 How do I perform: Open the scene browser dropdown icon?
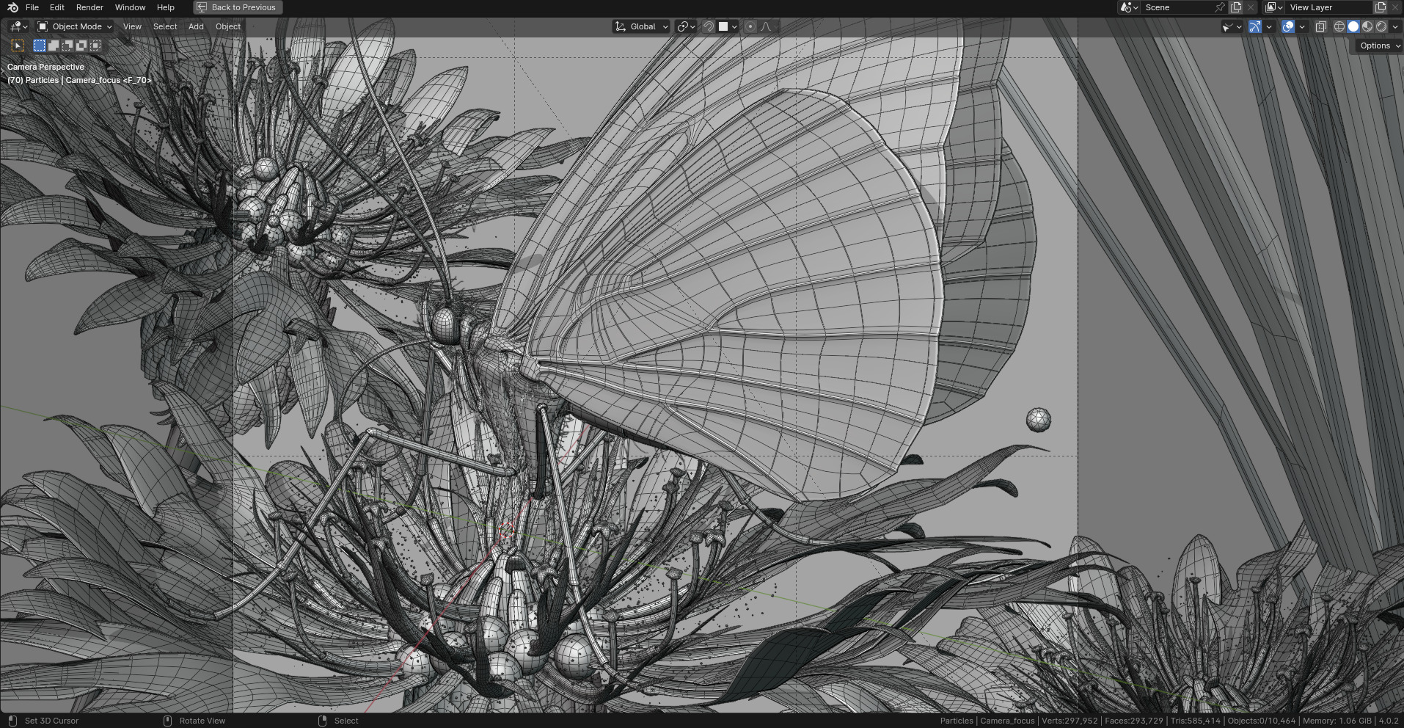point(1129,7)
